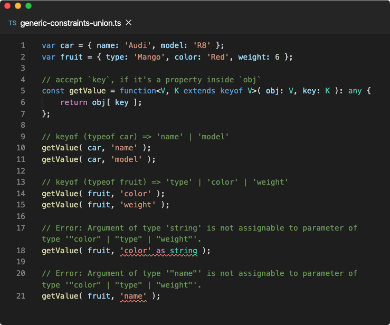Click the underlined 'color' as string expression
The width and height of the screenshot is (390, 325).
(x=158, y=251)
